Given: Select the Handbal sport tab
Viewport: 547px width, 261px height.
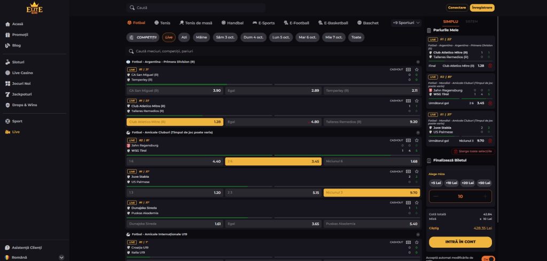Looking at the screenshot, I should tap(232, 23).
